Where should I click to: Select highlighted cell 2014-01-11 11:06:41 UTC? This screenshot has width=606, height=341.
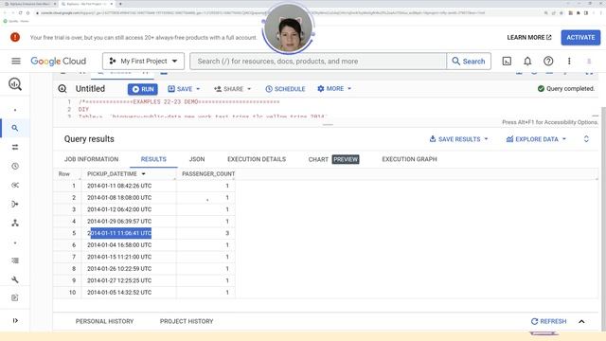click(x=119, y=233)
